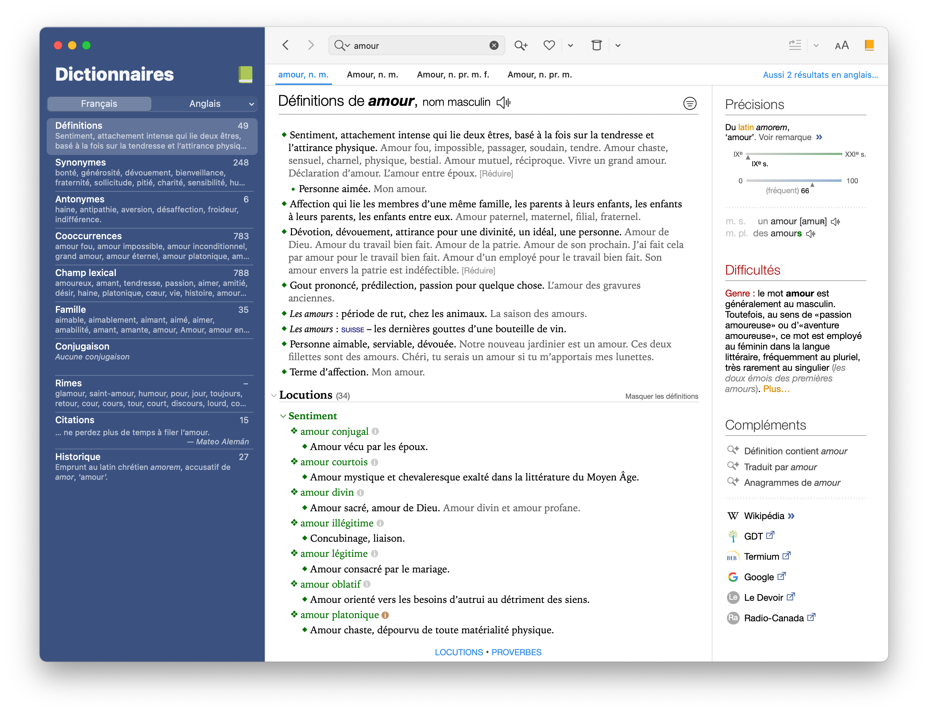This screenshot has height=714, width=928.
Task: Play pronunciation in definitions heading
Action: 504,102
